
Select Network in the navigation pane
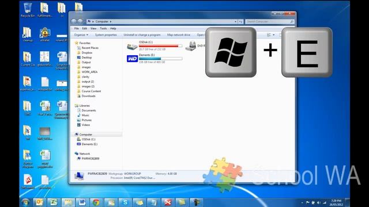(85, 154)
